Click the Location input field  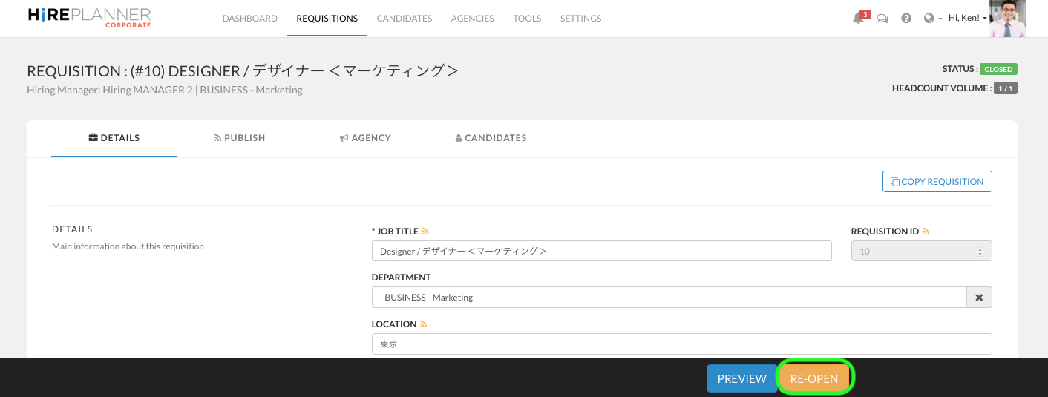point(682,344)
